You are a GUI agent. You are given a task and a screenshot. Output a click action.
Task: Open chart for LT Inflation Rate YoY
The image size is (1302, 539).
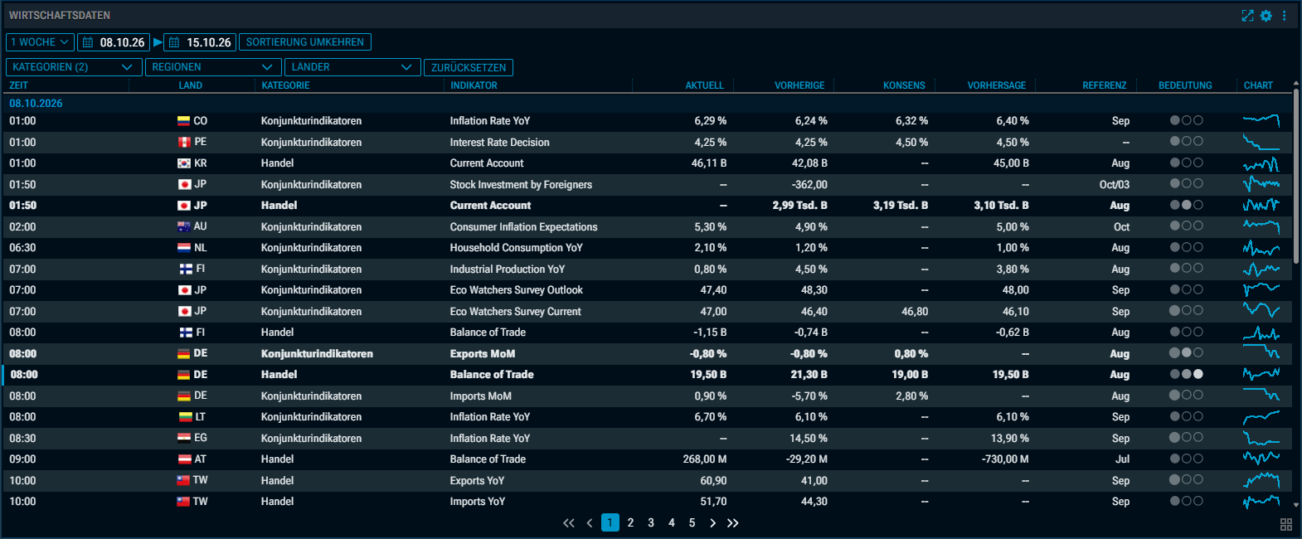[1261, 417]
